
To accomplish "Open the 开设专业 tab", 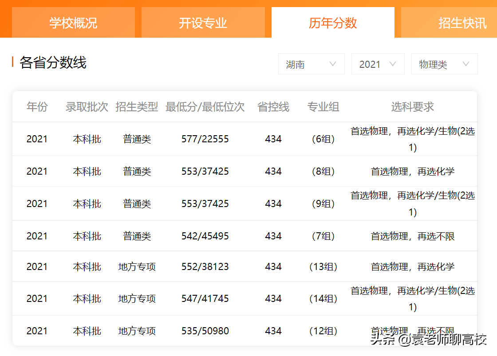I will [203, 22].
